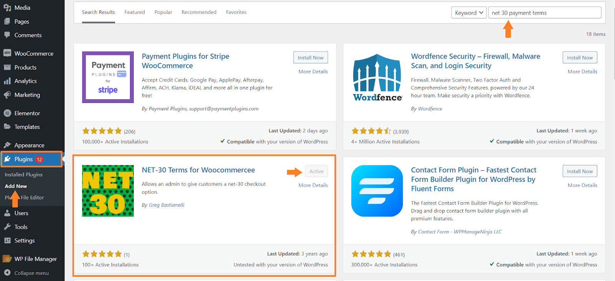Screen dimensions: 615x281
Task: Click the Products box icon
Action: (x=7, y=67)
